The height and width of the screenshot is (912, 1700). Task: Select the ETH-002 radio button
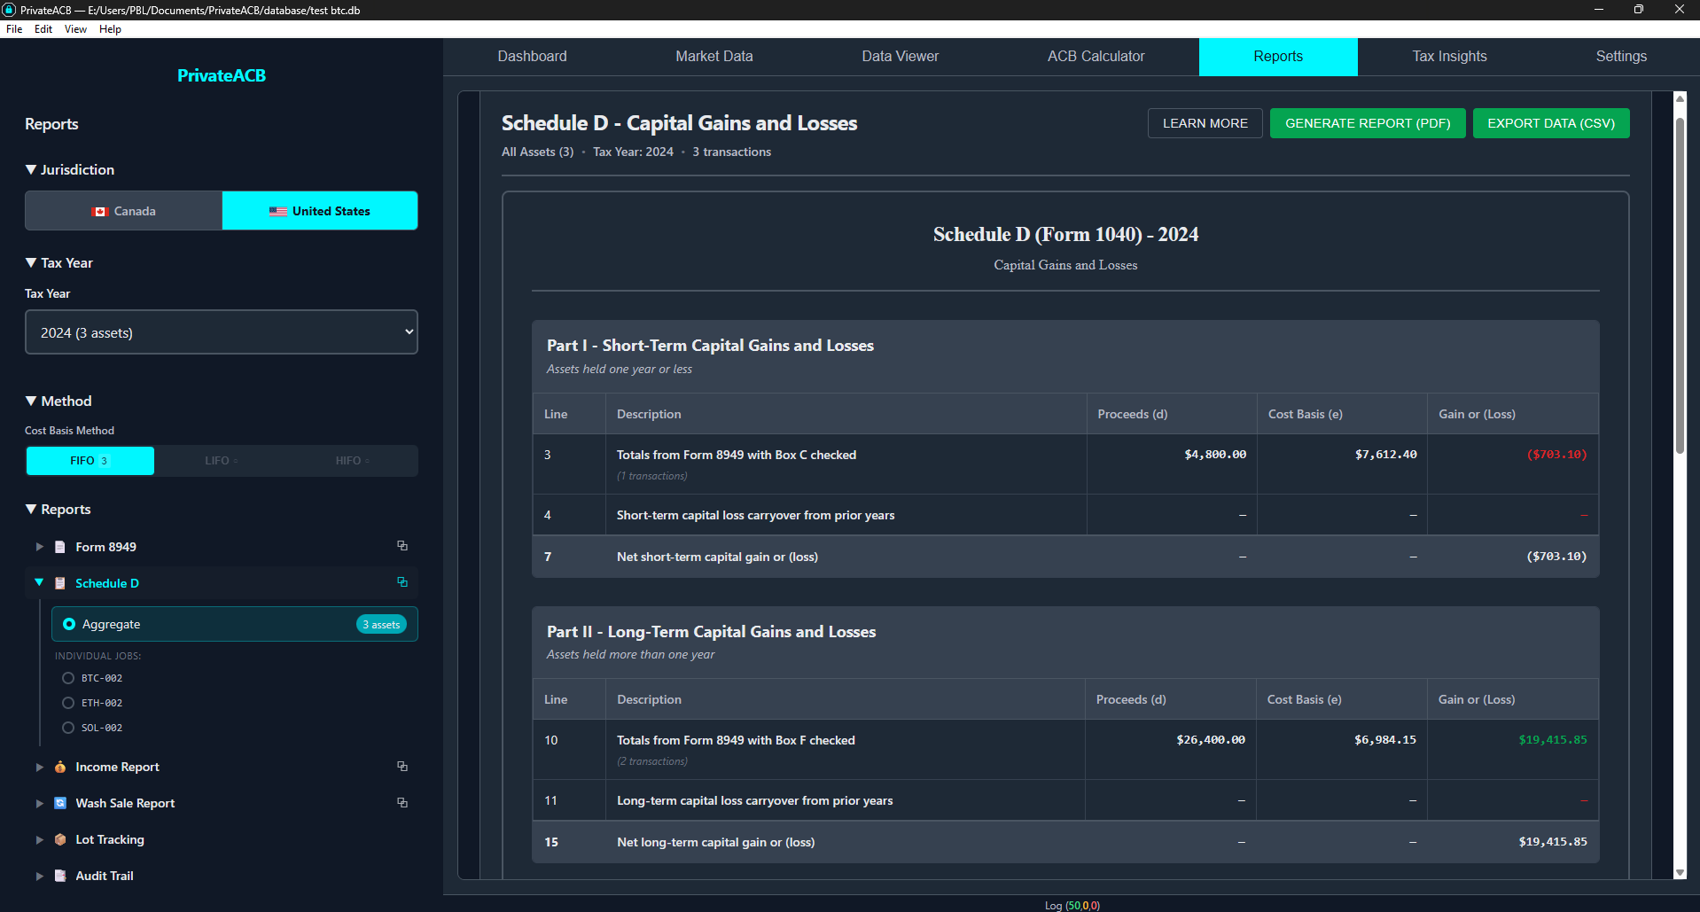click(x=68, y=703)
